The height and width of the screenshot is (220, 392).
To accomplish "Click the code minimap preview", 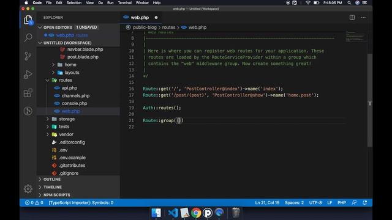I will (x=356, y=37).
